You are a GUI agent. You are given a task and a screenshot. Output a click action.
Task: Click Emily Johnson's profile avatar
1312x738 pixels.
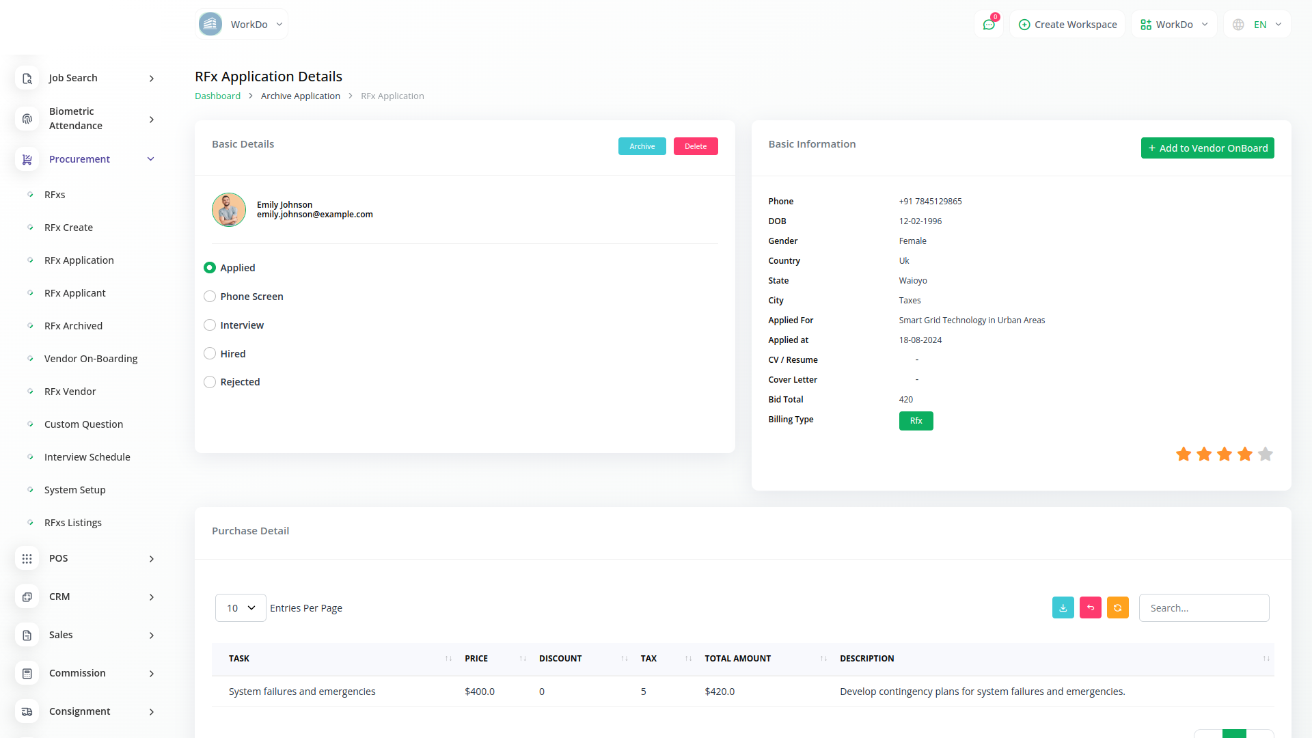229,210
